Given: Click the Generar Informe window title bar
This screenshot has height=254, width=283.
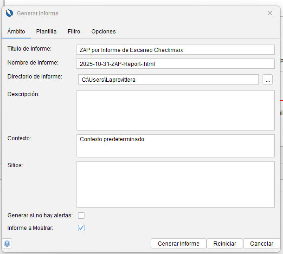Looking at the screenshot, I should tap(139, 13).
